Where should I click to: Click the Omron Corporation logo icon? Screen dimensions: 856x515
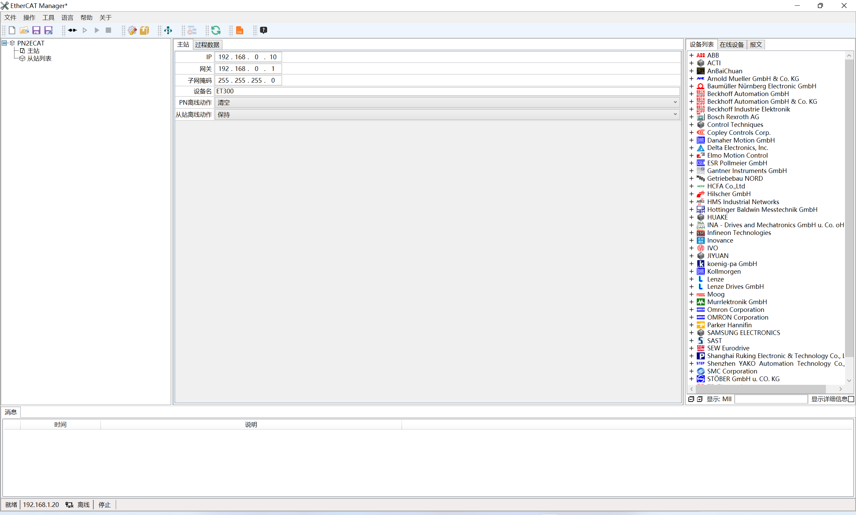coord(700,310)
